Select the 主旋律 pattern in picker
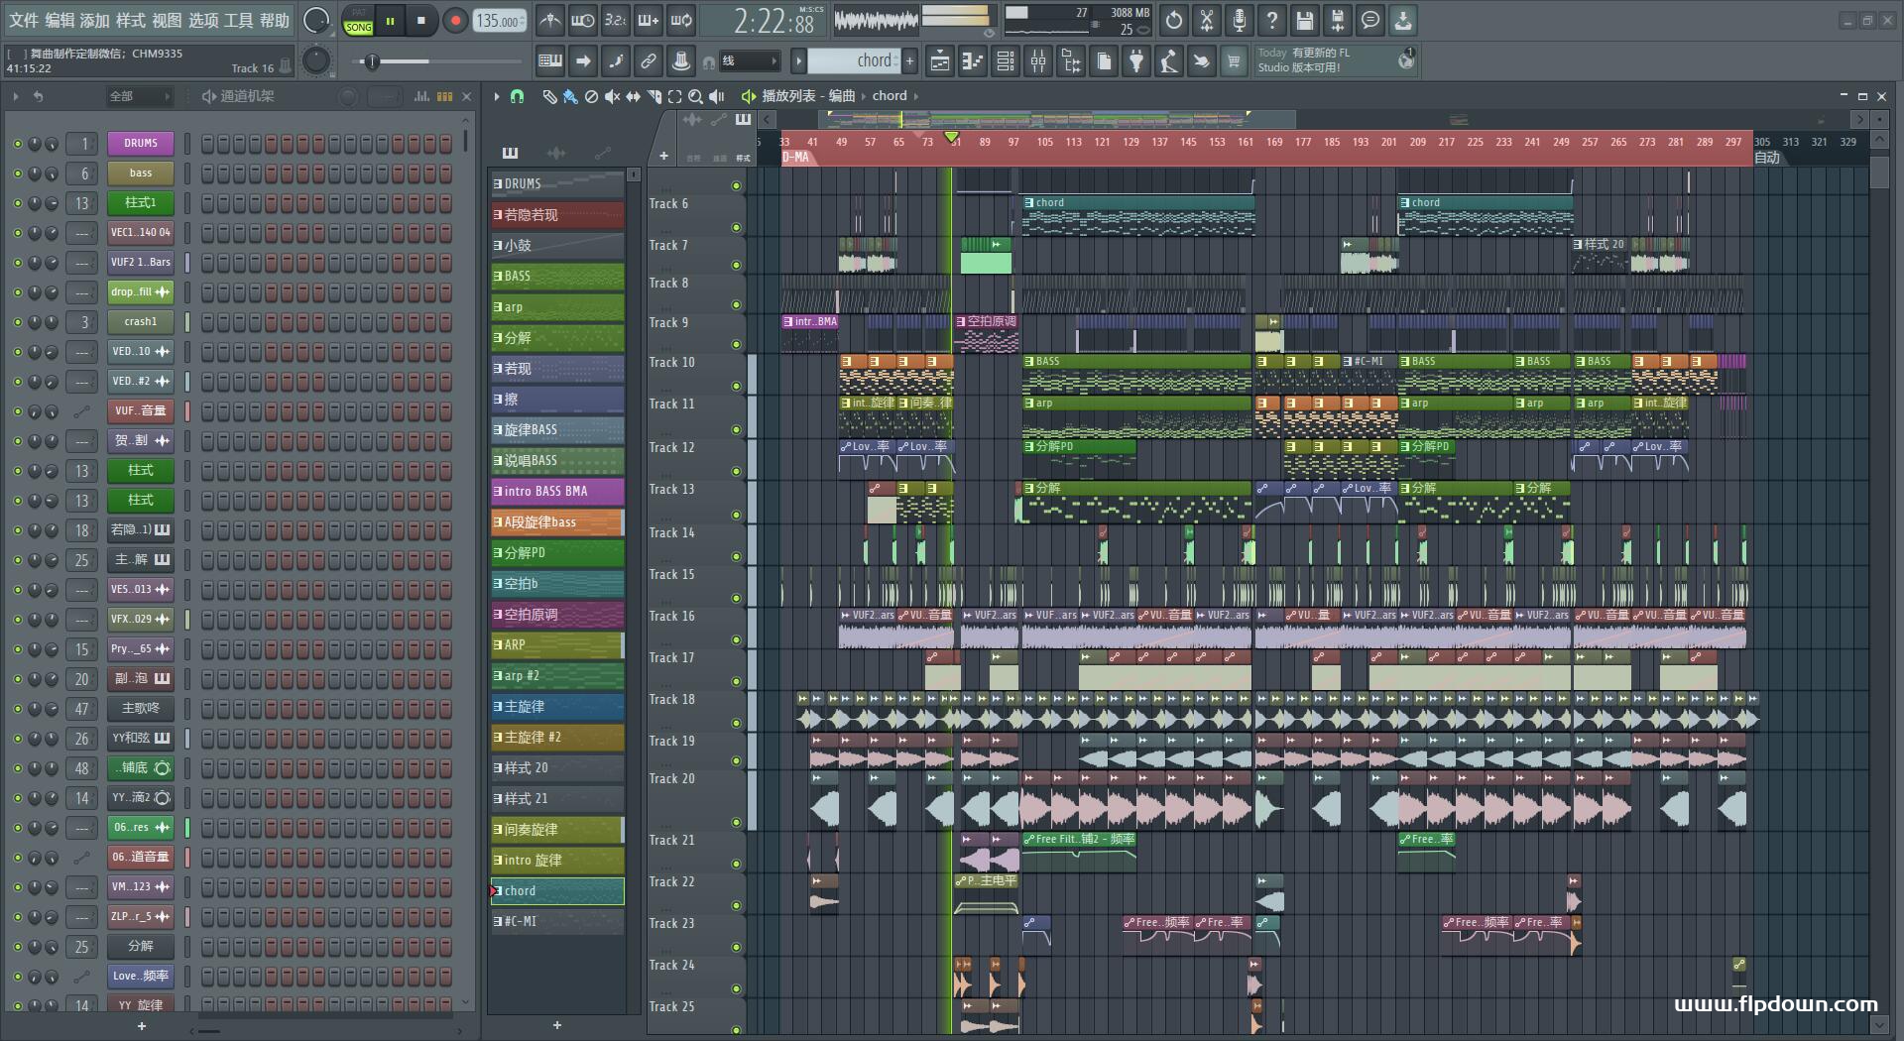 557,706
